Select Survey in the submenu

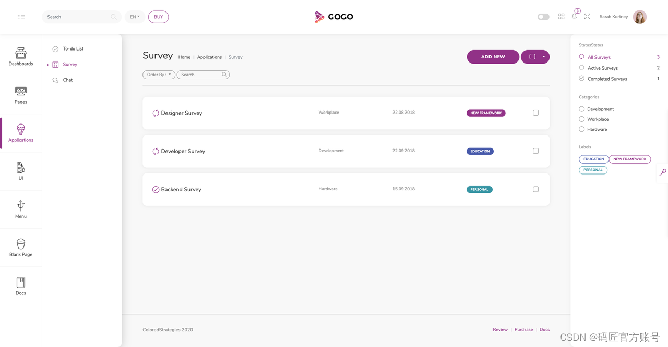coord(65,65)
